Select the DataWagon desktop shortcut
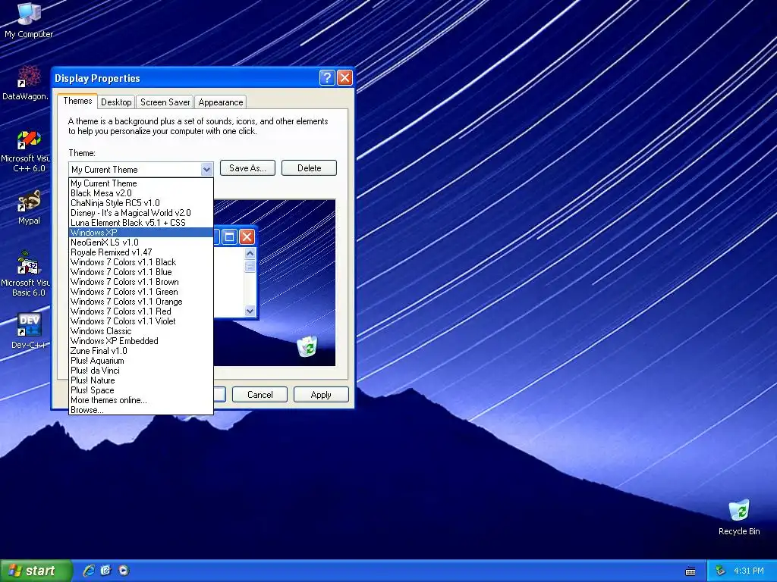Screen dimensions: 777x582 [26, 83]
